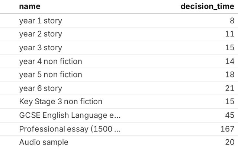Click the 'year 6 story' name cell
Viewport: 238px width, 149px height.
[x=41, y=88]
